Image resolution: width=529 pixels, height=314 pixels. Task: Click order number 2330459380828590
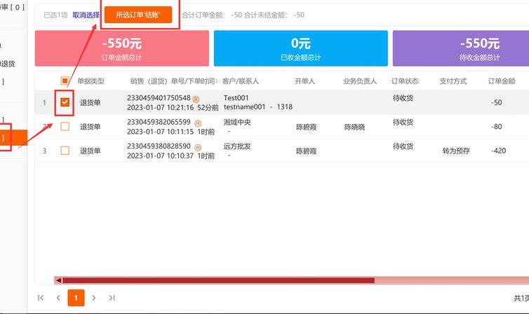click(159, 146)
